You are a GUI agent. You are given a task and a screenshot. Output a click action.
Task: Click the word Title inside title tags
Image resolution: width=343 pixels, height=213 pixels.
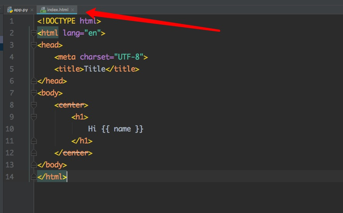point(95,69)
